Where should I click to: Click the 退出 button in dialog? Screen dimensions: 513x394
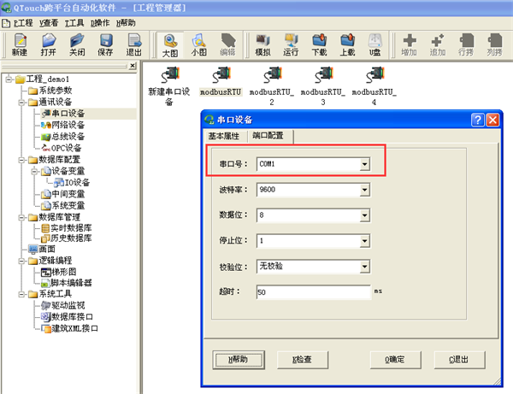click(x=459, y=360)
